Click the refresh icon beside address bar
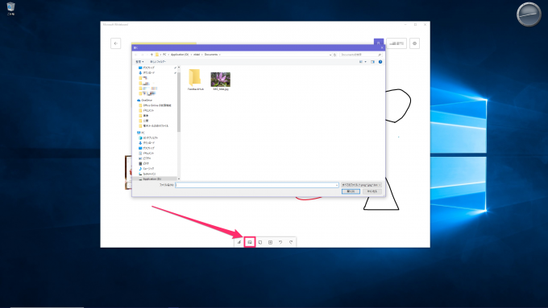The height and width of the screenshot is (308, 548). pyautogui.click(x=334, y=55)
